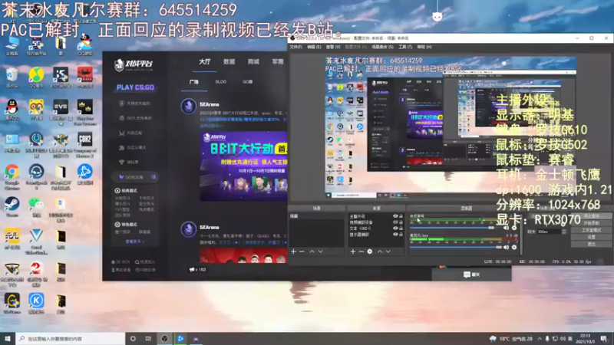
Task: Mute the first mixer audio channel
Action: pos(506,228)
